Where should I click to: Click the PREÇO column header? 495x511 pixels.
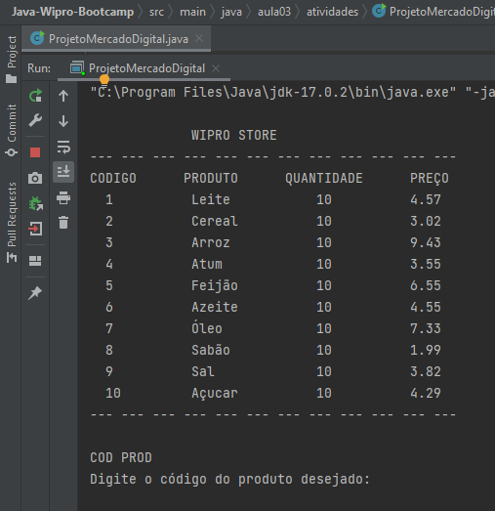[430, 179]
